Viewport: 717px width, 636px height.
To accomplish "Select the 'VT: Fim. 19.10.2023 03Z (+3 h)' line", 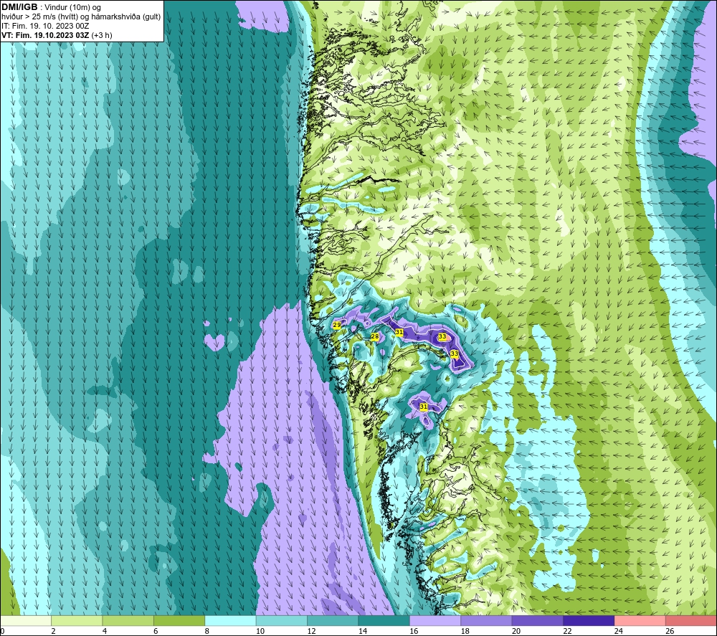I will tap(57, 35).
